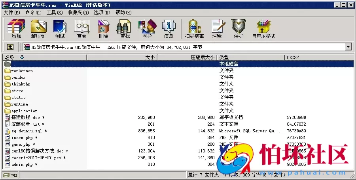The width and height of the screenshot is (356, 180).
Task: Open the 收藏夹(O) menu
Action: pyautogui.click(x=78, y=13)
